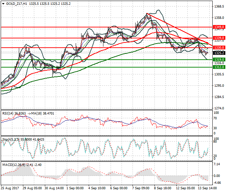Image resolution: width=226 pixels, height=192 pixels.
Task: Select the red 1330.0 price level label
Action: [x=219, y=48]
